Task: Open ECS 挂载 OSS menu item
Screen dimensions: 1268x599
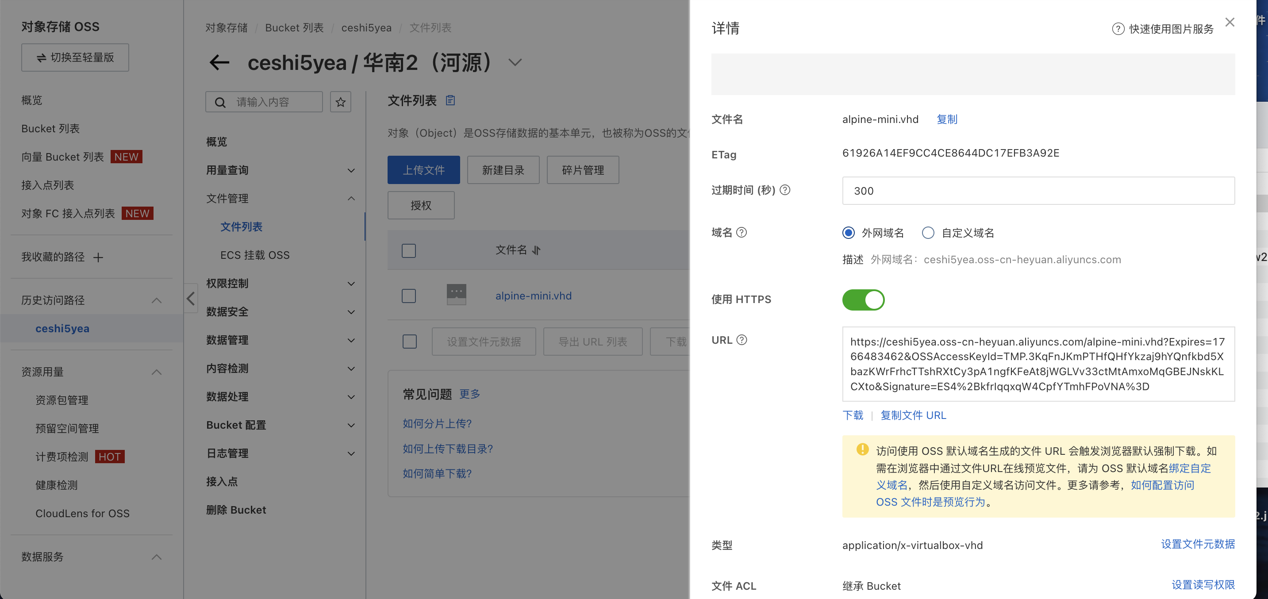Action: [x=254, y=255]
